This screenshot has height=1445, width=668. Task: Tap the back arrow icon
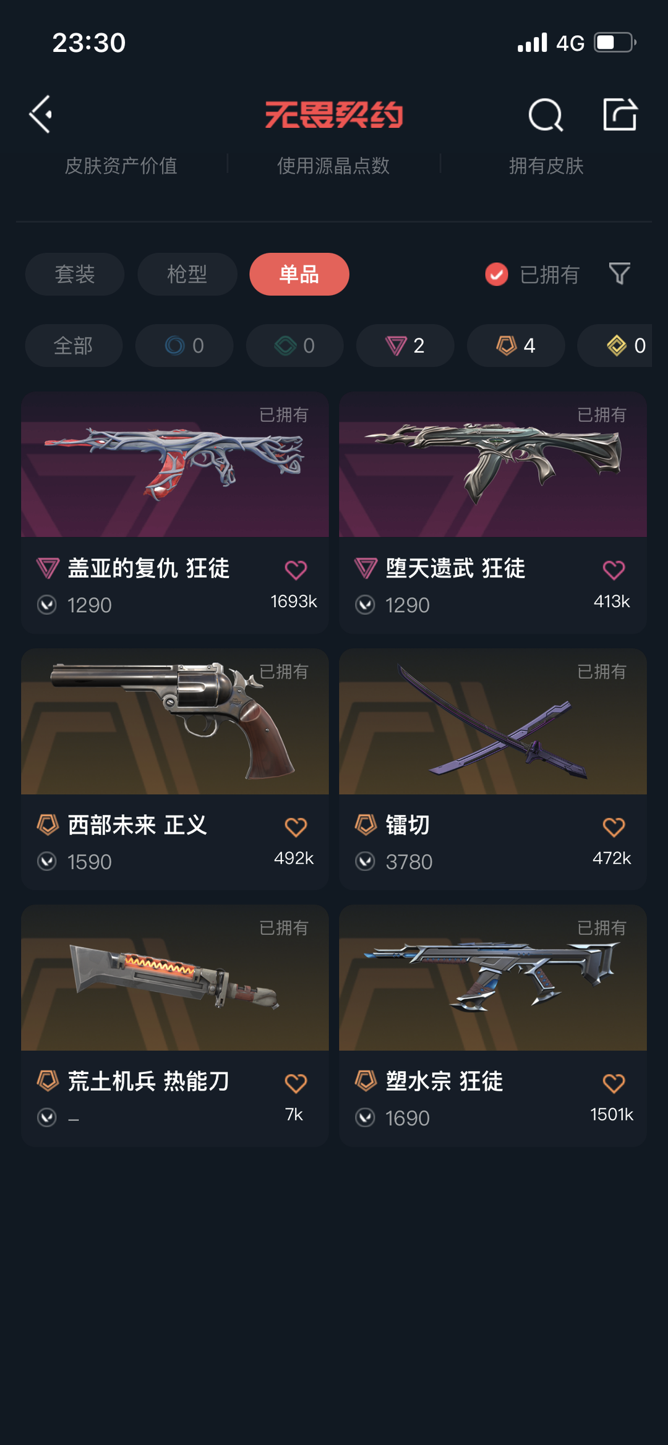point(41,114)
